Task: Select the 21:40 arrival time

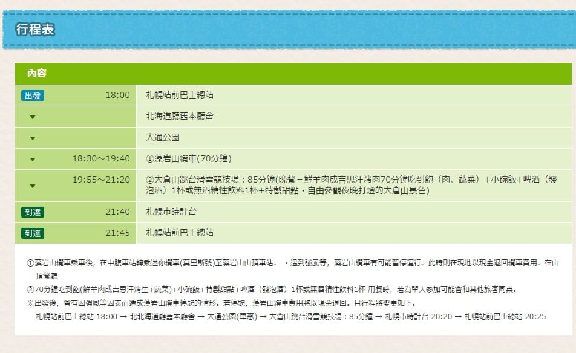Action: (117, 212)
